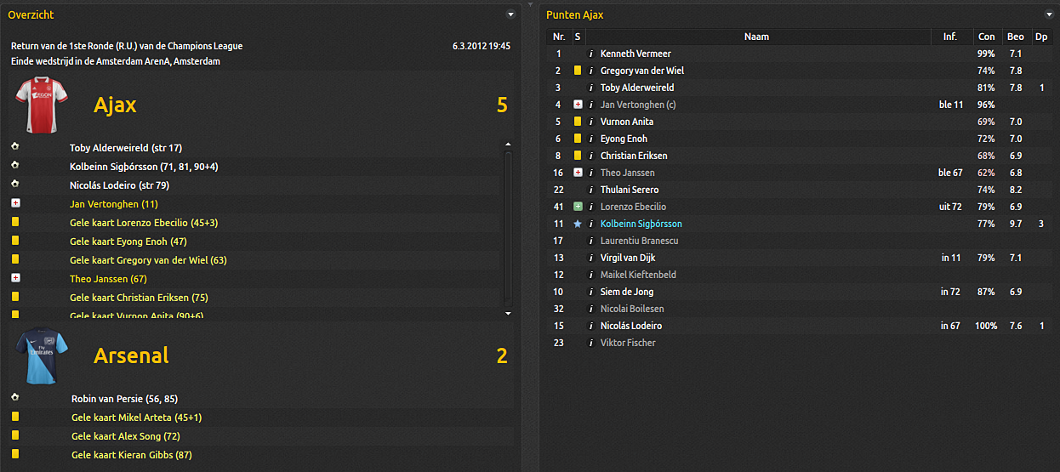Screen dimensions: 1060x472
Task: Sort the table by the Beo column header
Action: click(1015, 37)
